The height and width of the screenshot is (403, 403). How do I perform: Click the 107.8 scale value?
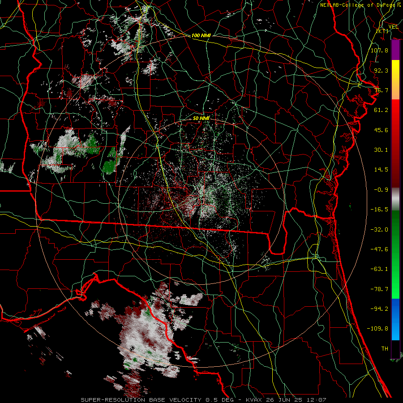[x=379, y=50]
